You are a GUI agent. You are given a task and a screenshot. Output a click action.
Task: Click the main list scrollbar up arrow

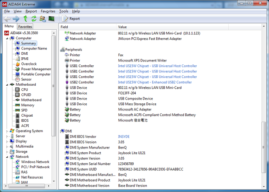pyautogui.click(x=264, y=26)
